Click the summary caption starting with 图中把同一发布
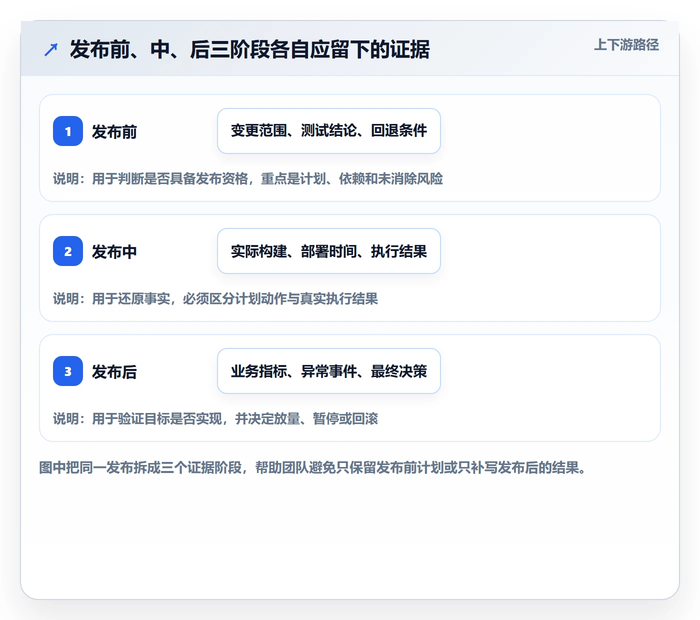The image size is (700, 620). point(313,467)
